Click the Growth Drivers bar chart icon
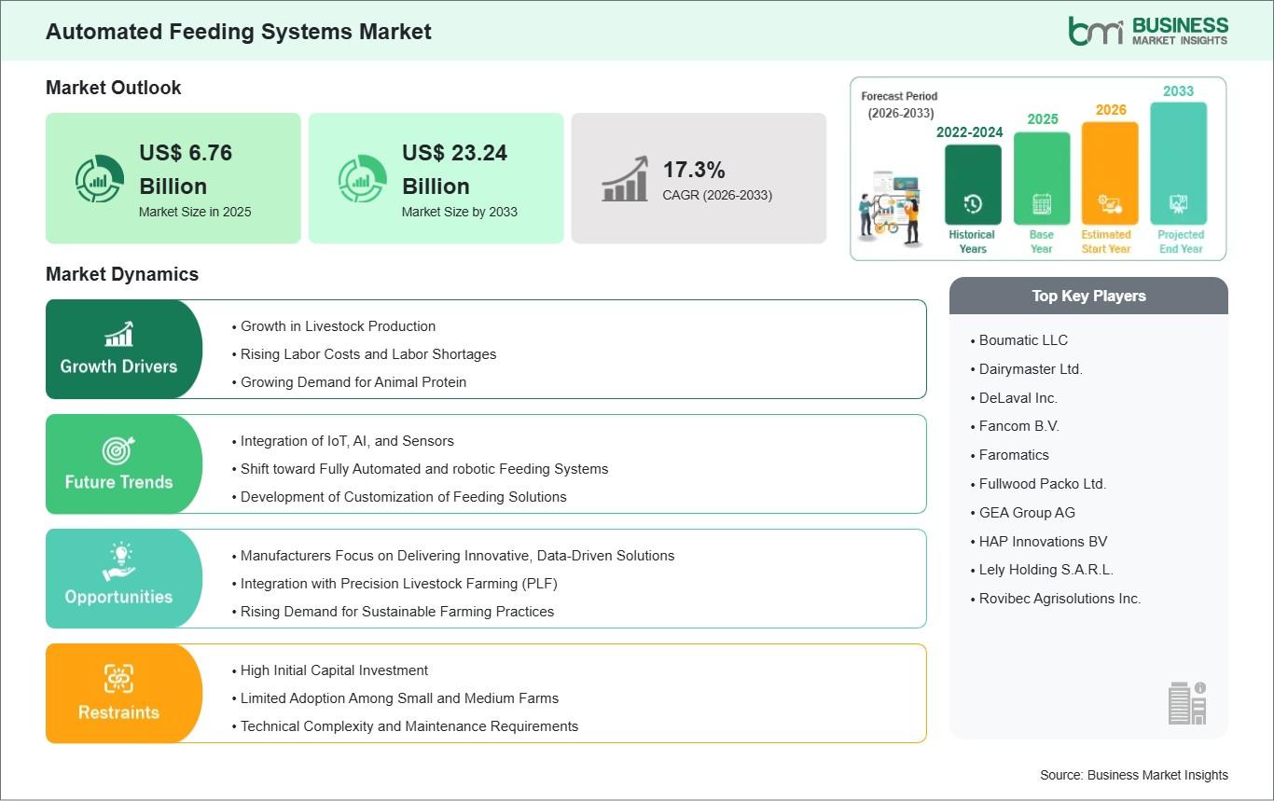Image resolution: width=1274 pixels, height=801 pixels. pyautogui.click(x=118, y=334)
